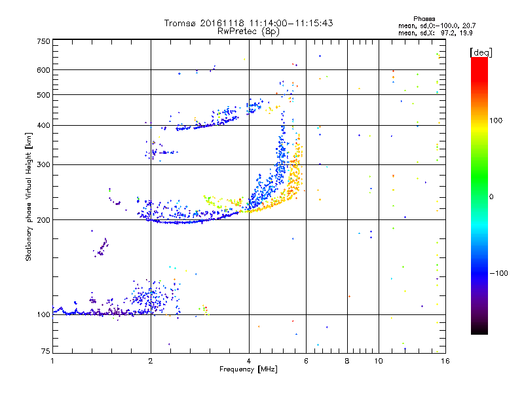Select the 'mean, sd,X: 97.2, 19.9' line
The image size is (524, 393).
click(436, 33)
